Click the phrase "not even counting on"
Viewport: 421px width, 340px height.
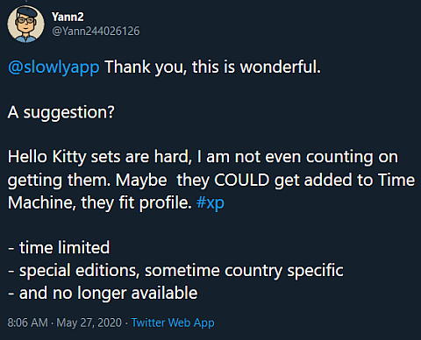[x=317, y=157]
